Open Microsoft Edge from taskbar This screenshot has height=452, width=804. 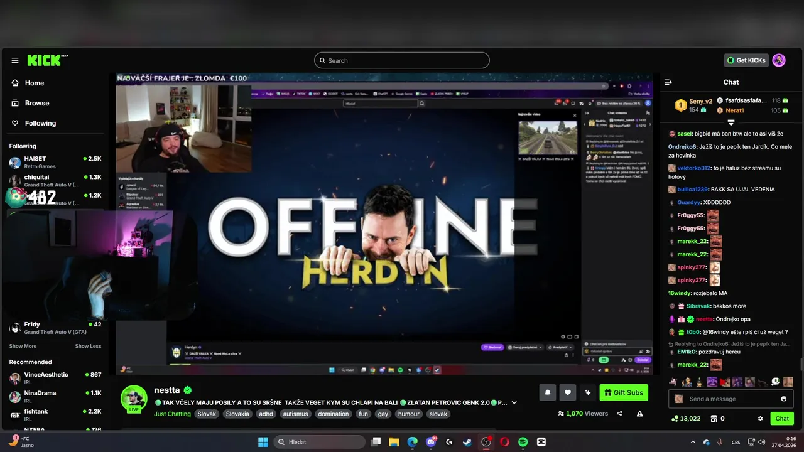point(412,442)
